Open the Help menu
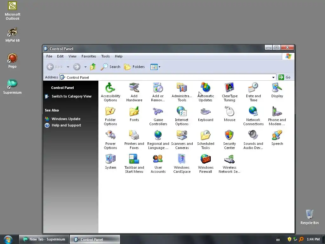The image size is (325, 244). point(119,56)
